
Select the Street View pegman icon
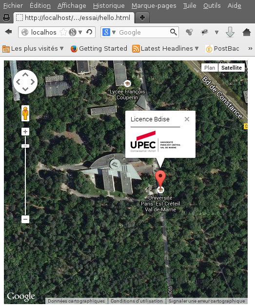click(25, 113)
